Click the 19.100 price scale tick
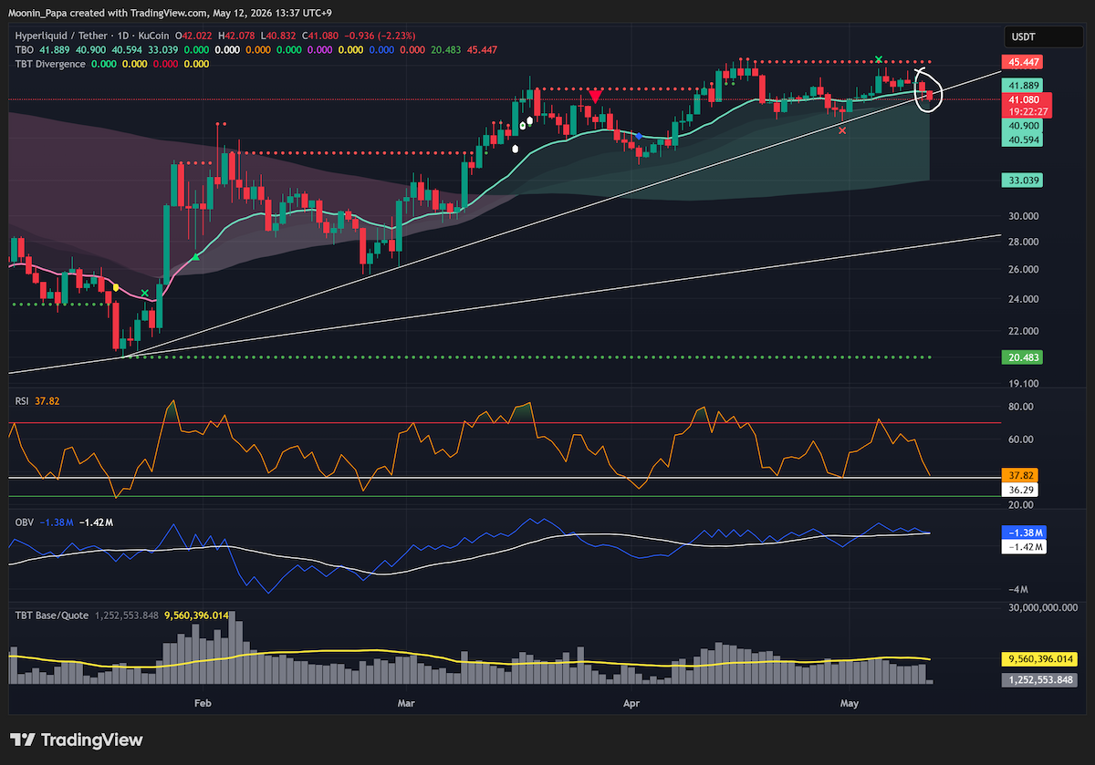 1024,384
